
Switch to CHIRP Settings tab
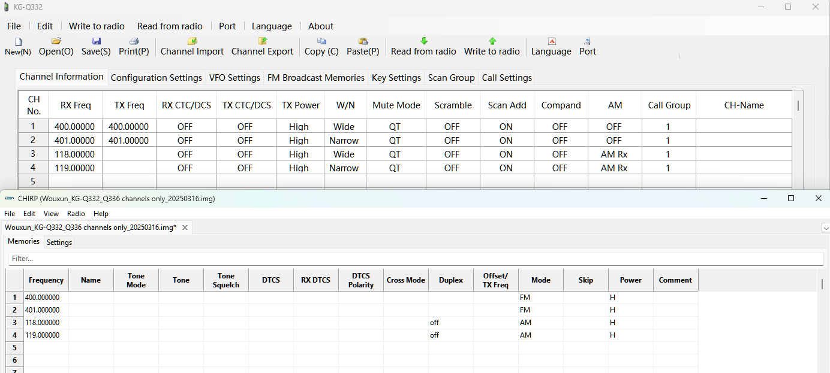pos(59,242)
